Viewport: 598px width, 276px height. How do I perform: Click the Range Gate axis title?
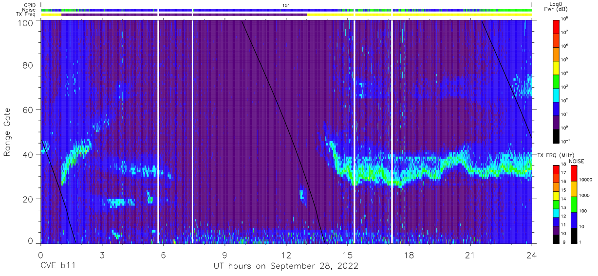coord(7,132)
